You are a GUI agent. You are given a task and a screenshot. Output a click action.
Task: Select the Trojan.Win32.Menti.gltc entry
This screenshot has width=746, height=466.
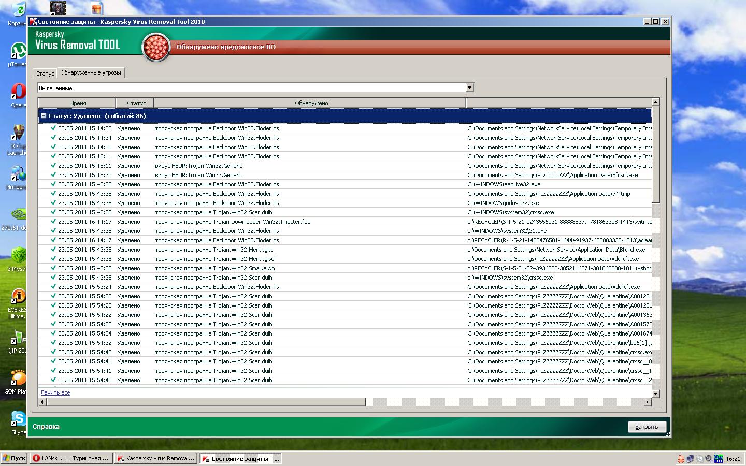pyautogui.click(x=345, y=250)
